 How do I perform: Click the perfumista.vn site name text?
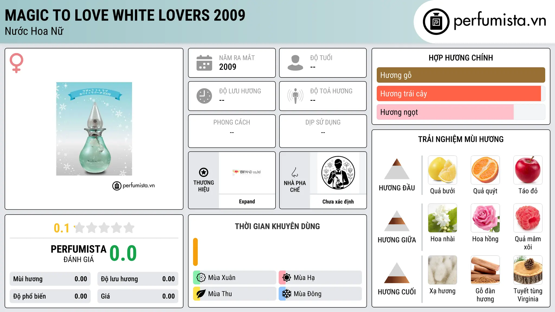coord(500,21)
